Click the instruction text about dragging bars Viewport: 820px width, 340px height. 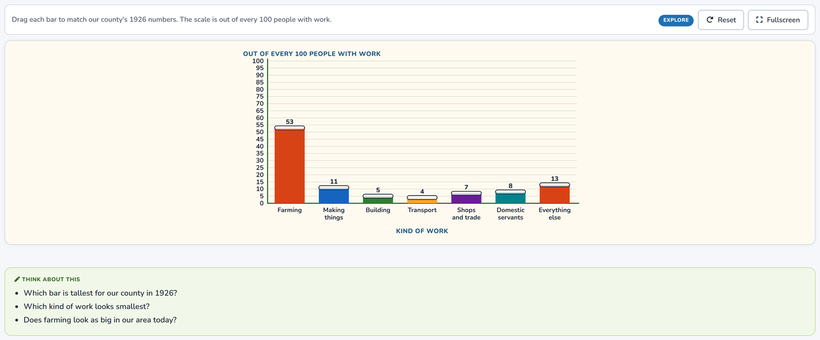coord(172,19)
